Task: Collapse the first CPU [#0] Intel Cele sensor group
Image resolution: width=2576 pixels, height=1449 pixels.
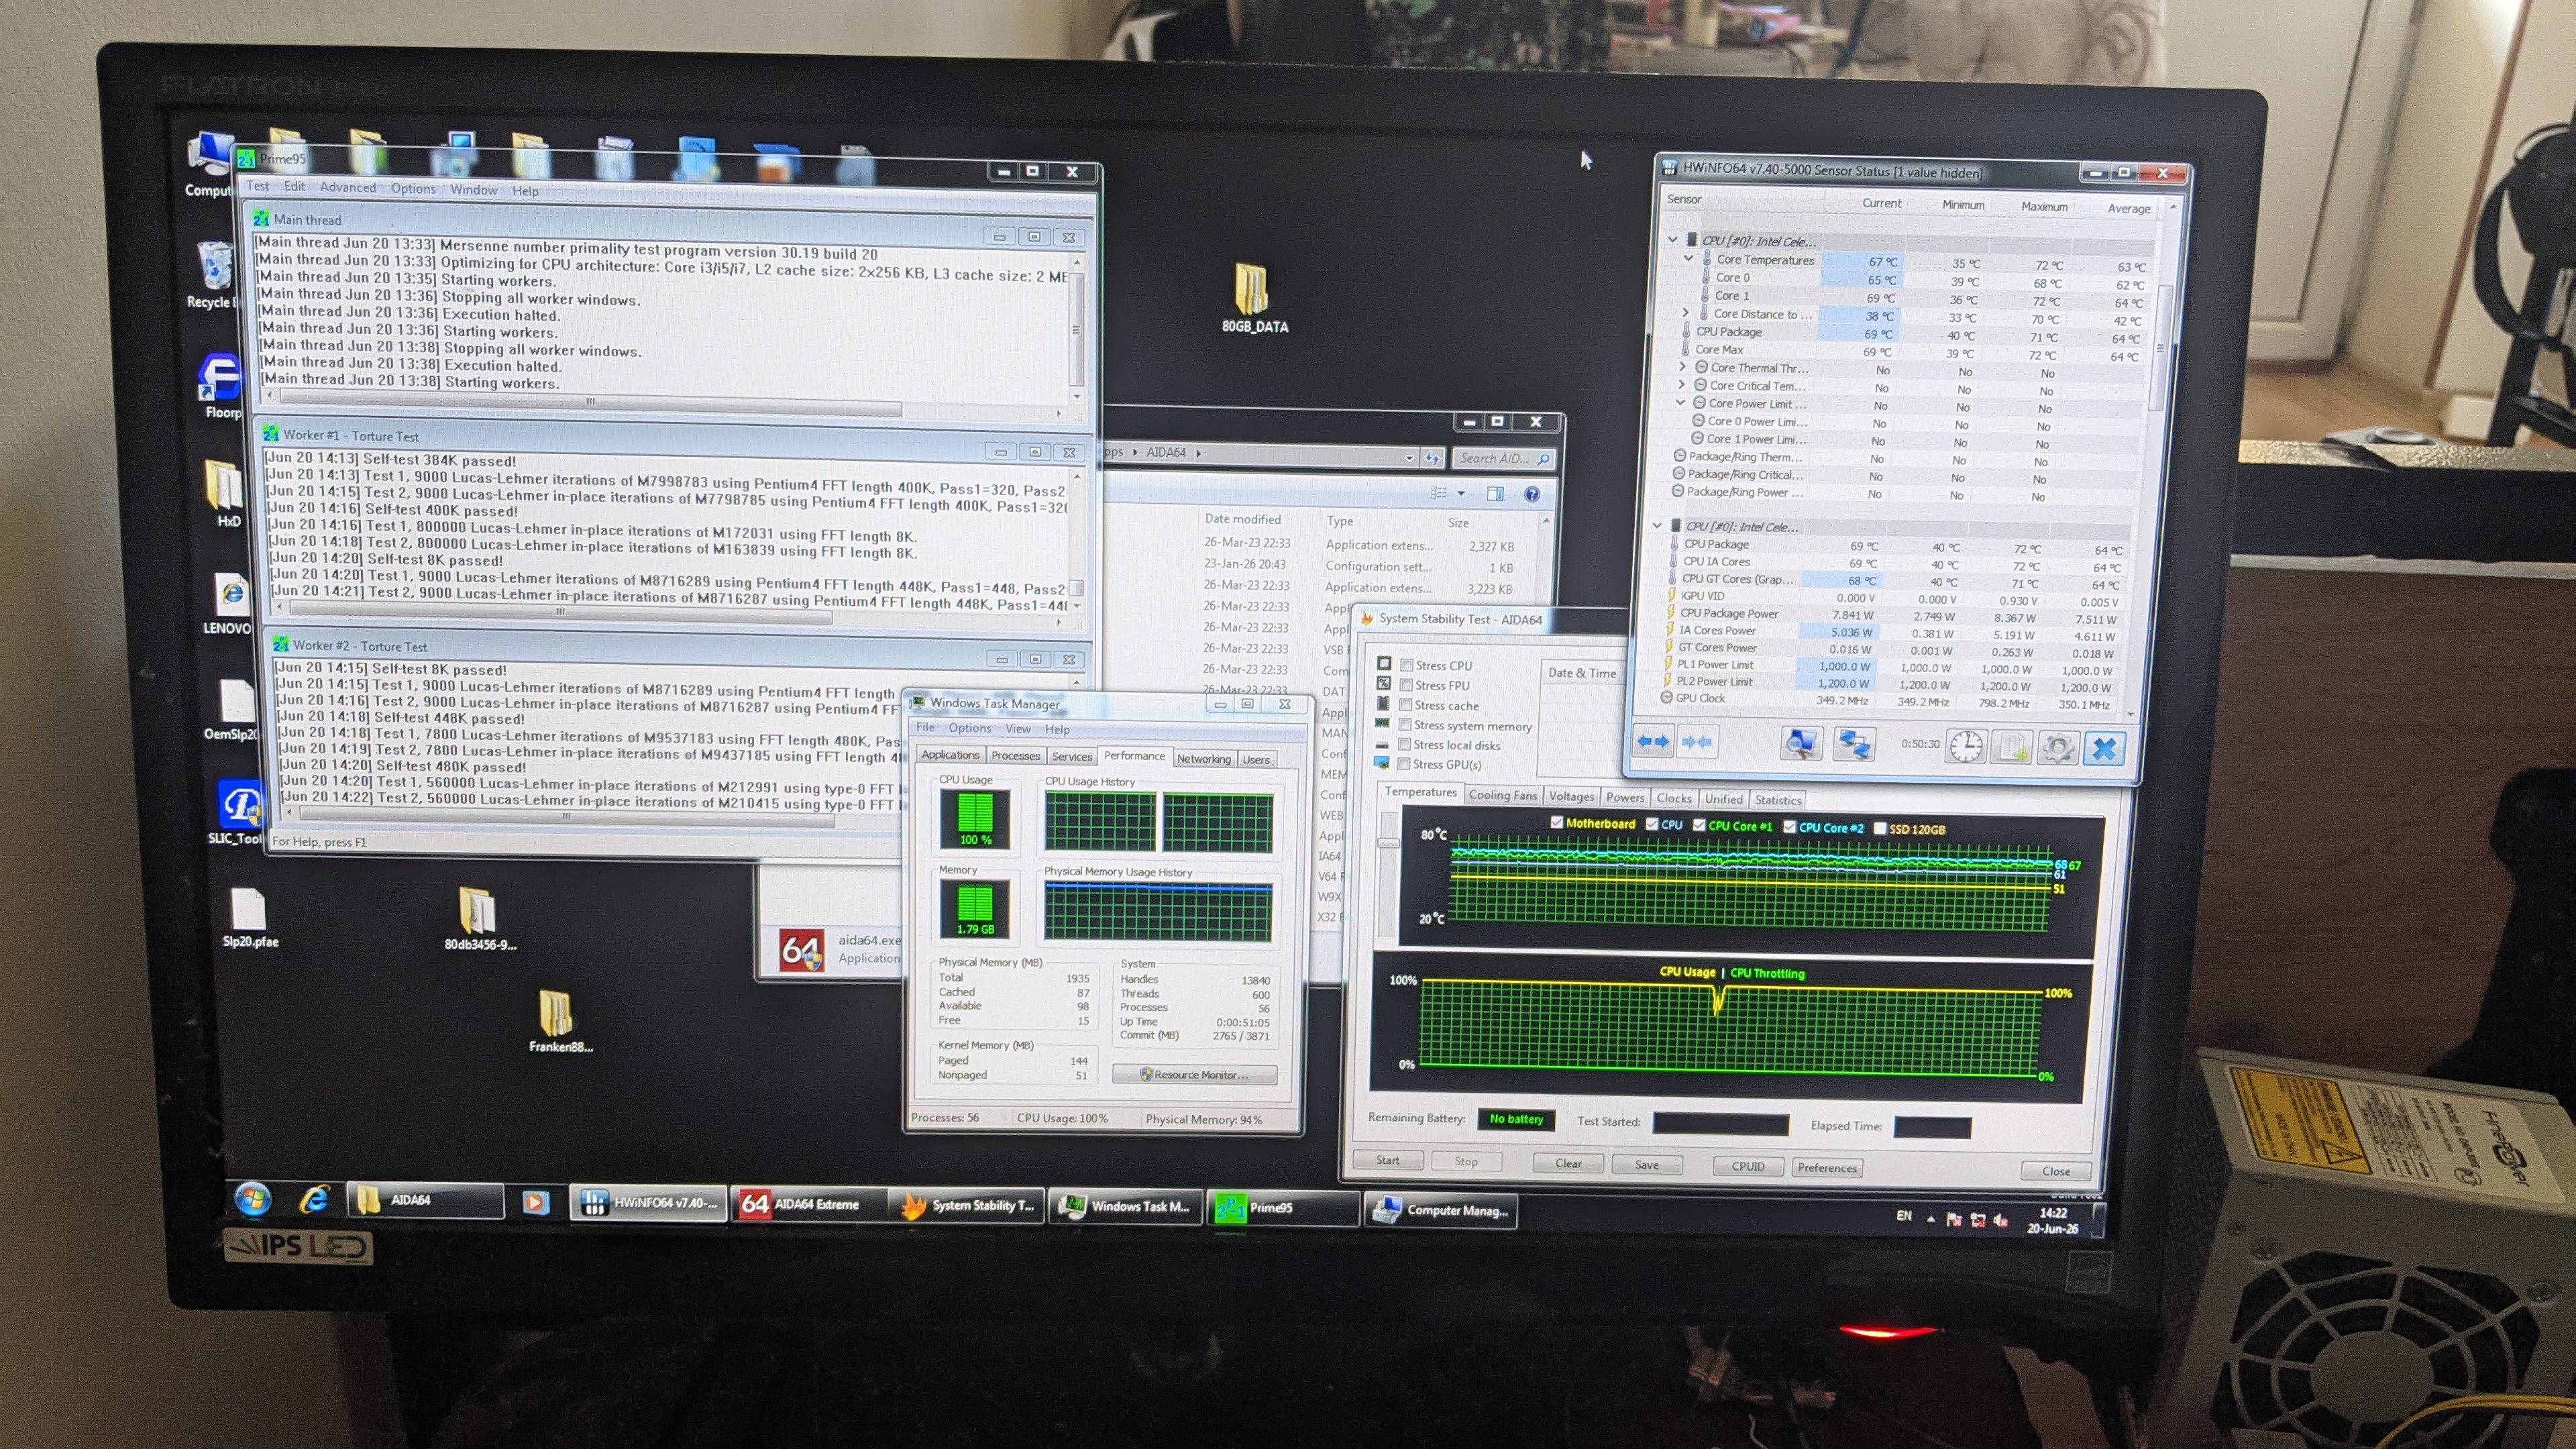Action: pos(1672,240)
